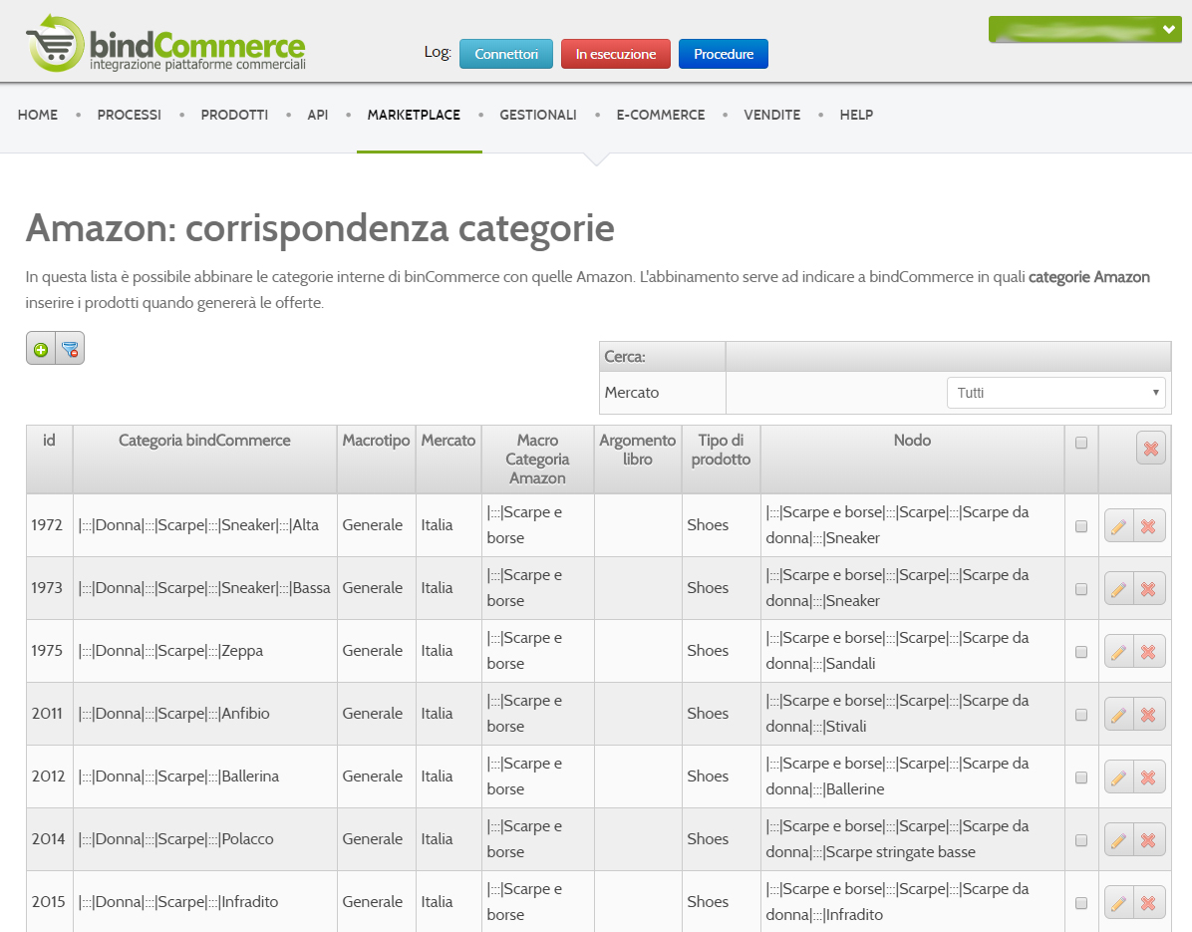Delete row 2015 with the red X
This screenshot has width=1192, height=932.
pyautogui.click(x=1149, y=902)
